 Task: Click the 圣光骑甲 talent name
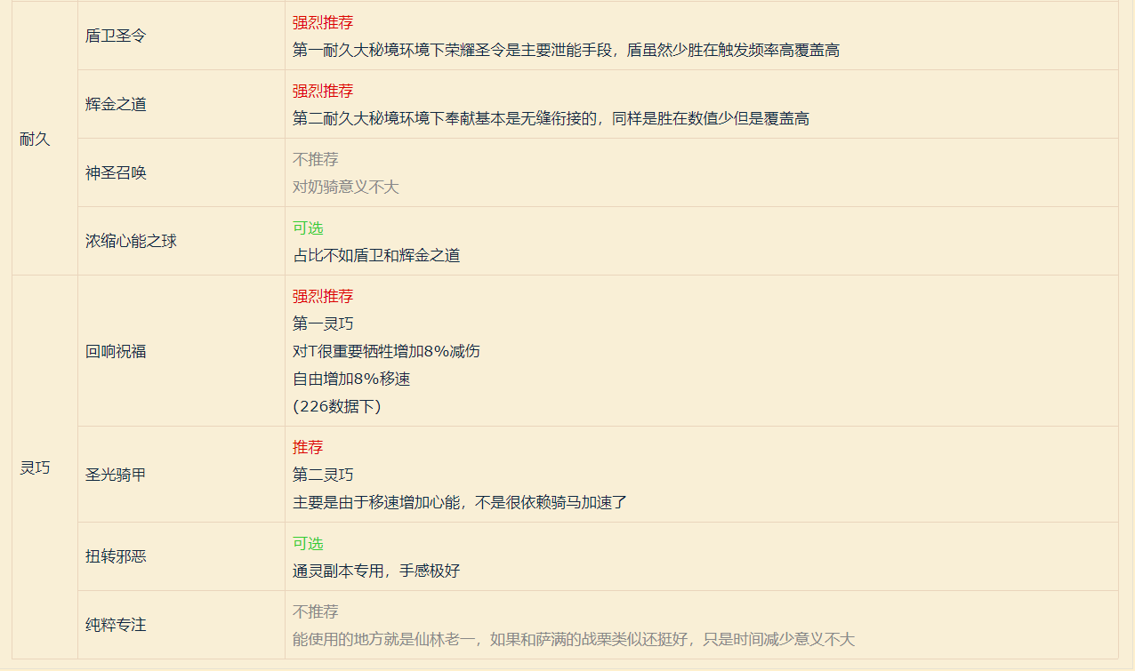[116, 475]
